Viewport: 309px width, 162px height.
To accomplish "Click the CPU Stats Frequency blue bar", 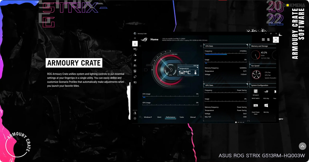I will [x=216, y=54].
